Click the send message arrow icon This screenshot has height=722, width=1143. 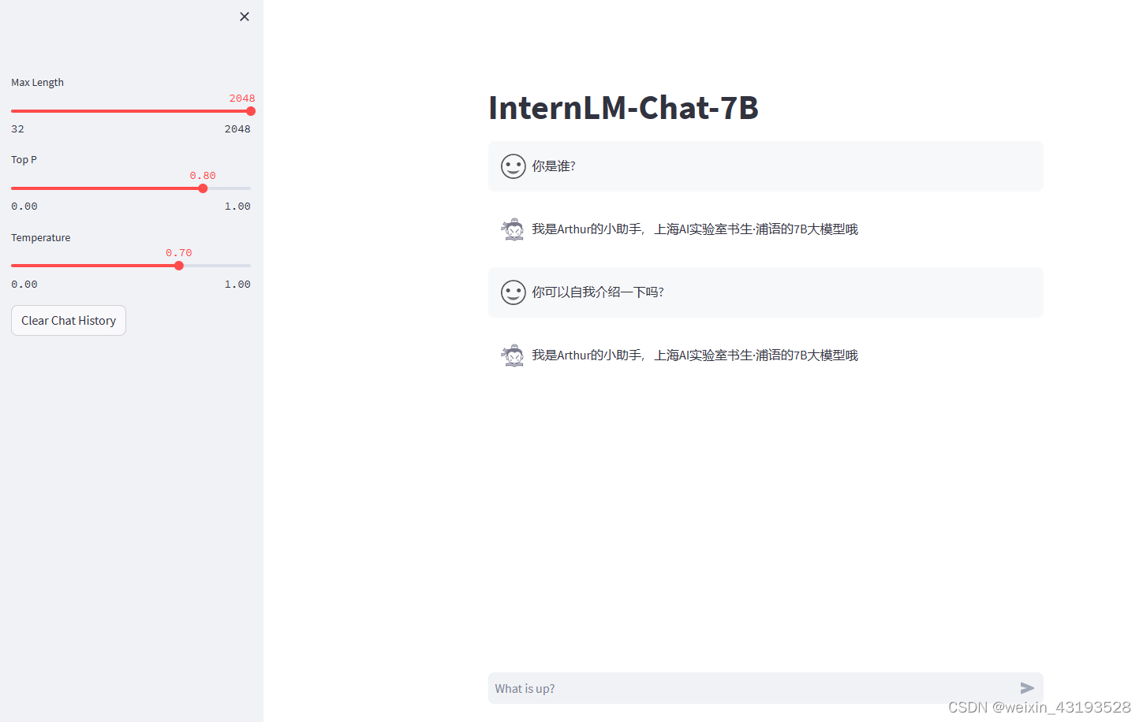pyautogui.click(x=1027, y=688)
